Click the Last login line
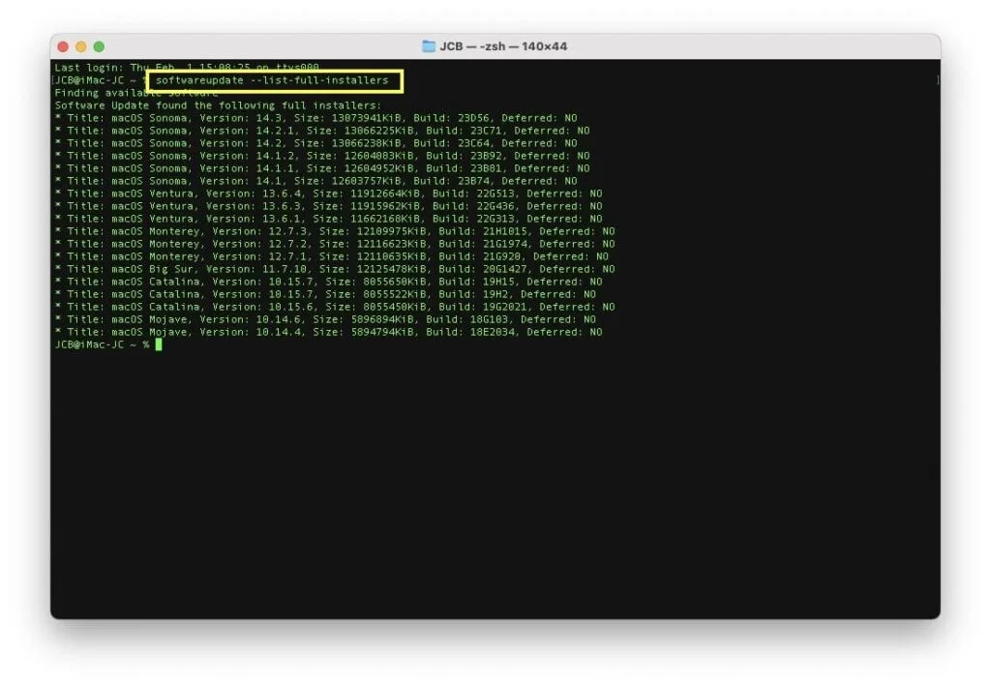Image resolution: width=991 pixels, height=686 pixels. 187,67
